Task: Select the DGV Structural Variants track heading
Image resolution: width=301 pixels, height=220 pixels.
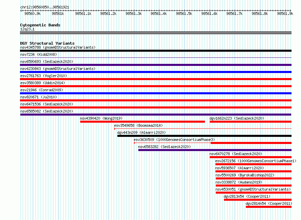Action: click(x=47, y=43)
